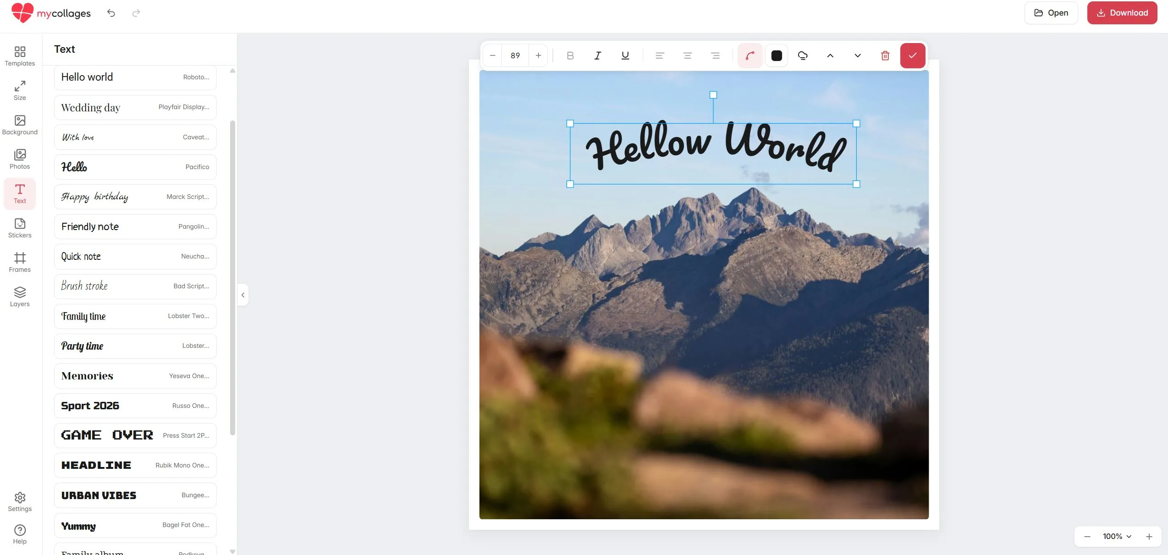The height and width of the screenshot is (555, 1168).
Task: Open the 100% zoom dropdown
Action: tap(1117, 536)
